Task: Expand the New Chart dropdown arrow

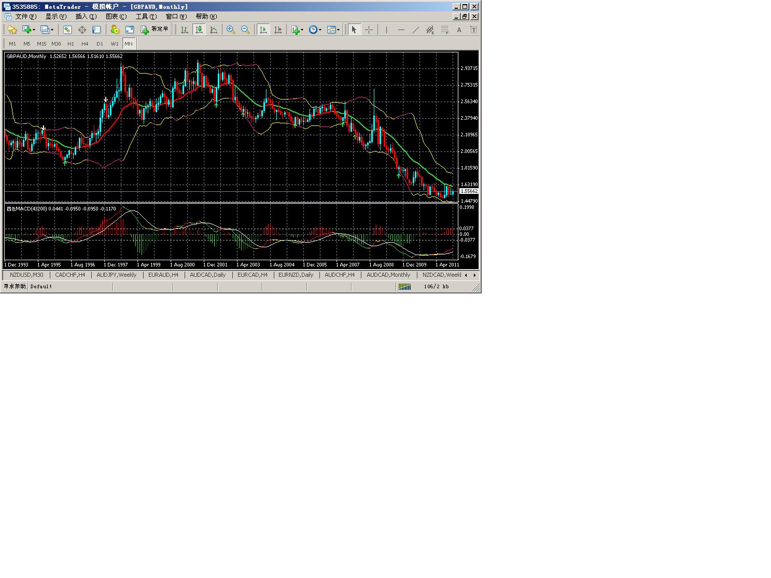Action: (34, 30)
